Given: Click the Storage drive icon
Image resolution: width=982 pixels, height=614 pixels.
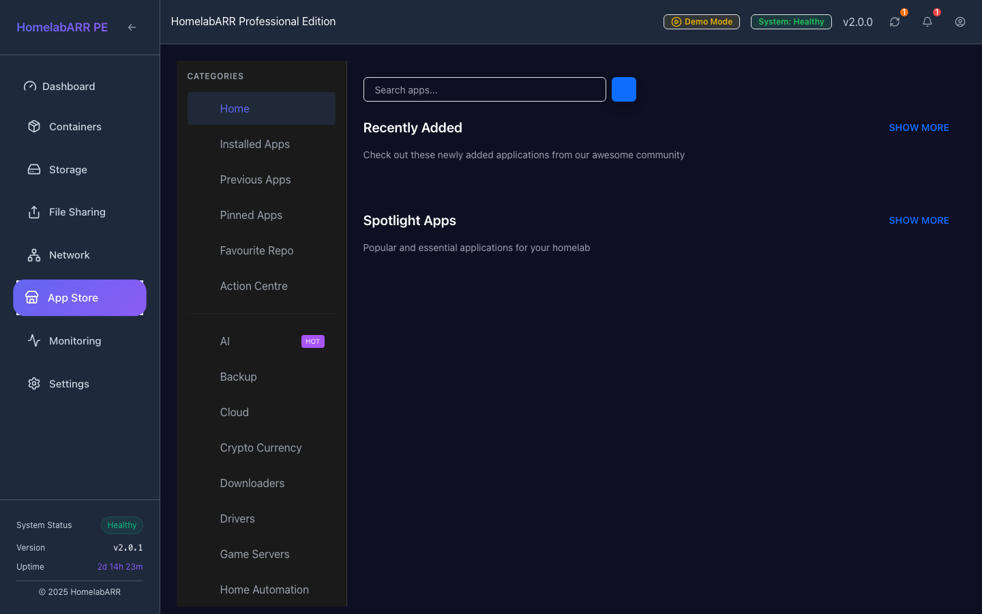Looking at the screenshot, I should tap(34, 170).
